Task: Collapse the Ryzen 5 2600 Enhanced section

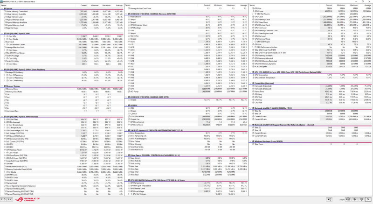Action: [x=2, y=117]
